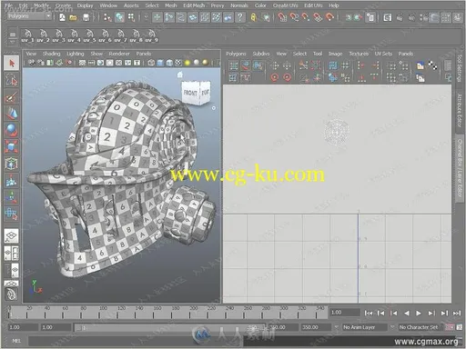This screenshot has height=349, width=466.
Task: Step back one frame
Action: tap(394, 313)
